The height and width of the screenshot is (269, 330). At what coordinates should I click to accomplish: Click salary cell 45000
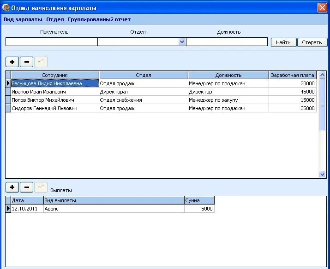pos(293,92)
